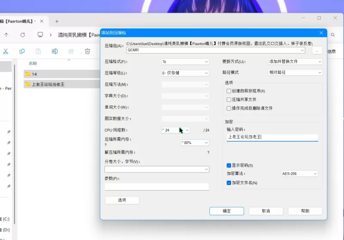344x240 pixels.
Task: Copy the selected items in Explorer toolbar
Action: (x=22, y=51)
